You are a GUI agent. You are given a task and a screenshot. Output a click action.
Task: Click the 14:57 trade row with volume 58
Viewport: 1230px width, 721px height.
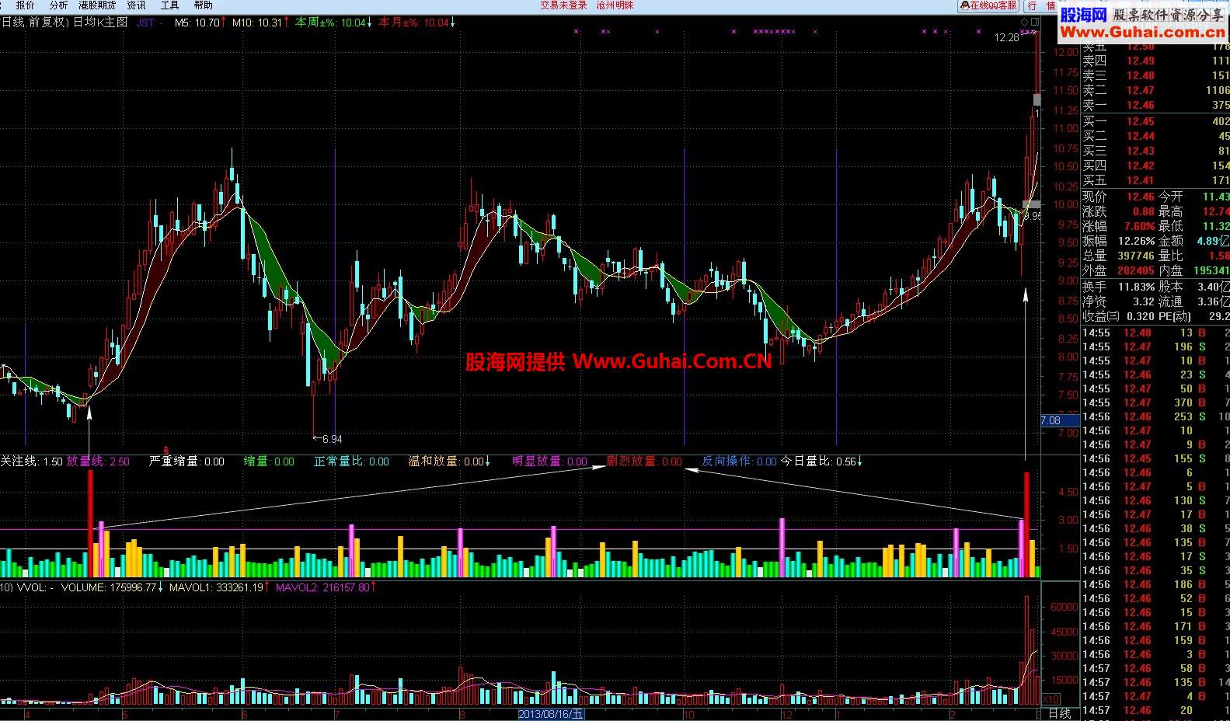(1155, 668)
